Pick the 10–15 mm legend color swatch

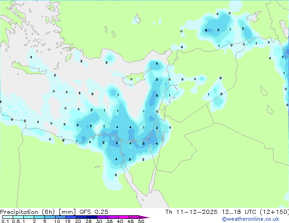60,217
